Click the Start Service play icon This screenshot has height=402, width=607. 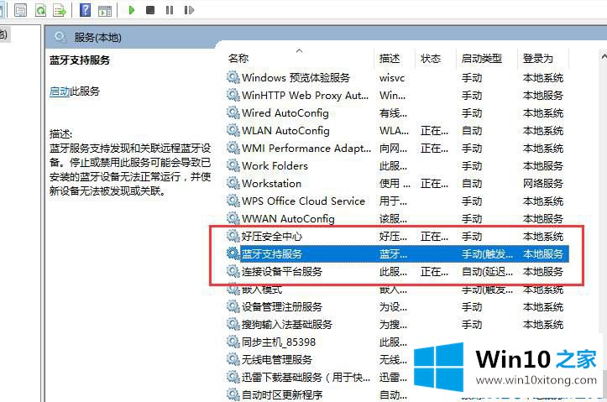(131, 10)
